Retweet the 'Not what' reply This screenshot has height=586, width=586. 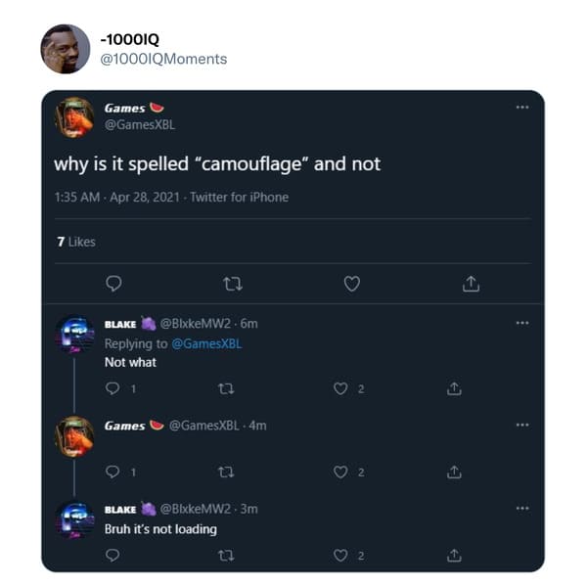(x=226, y=389)
